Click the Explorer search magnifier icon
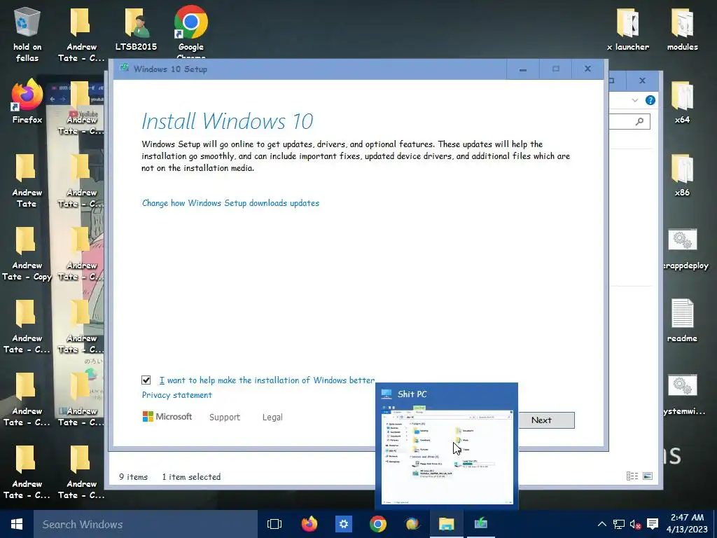 point(639,121)
